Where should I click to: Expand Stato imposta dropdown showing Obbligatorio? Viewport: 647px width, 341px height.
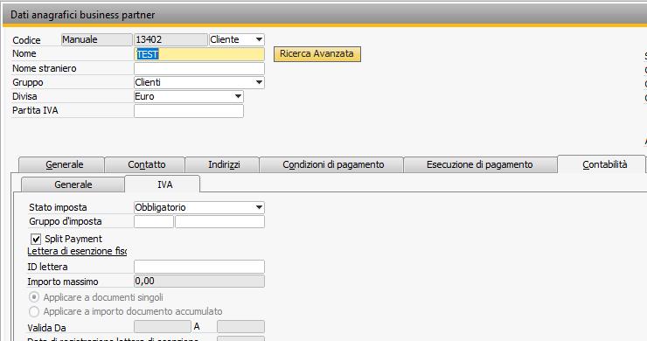point(199,207)
